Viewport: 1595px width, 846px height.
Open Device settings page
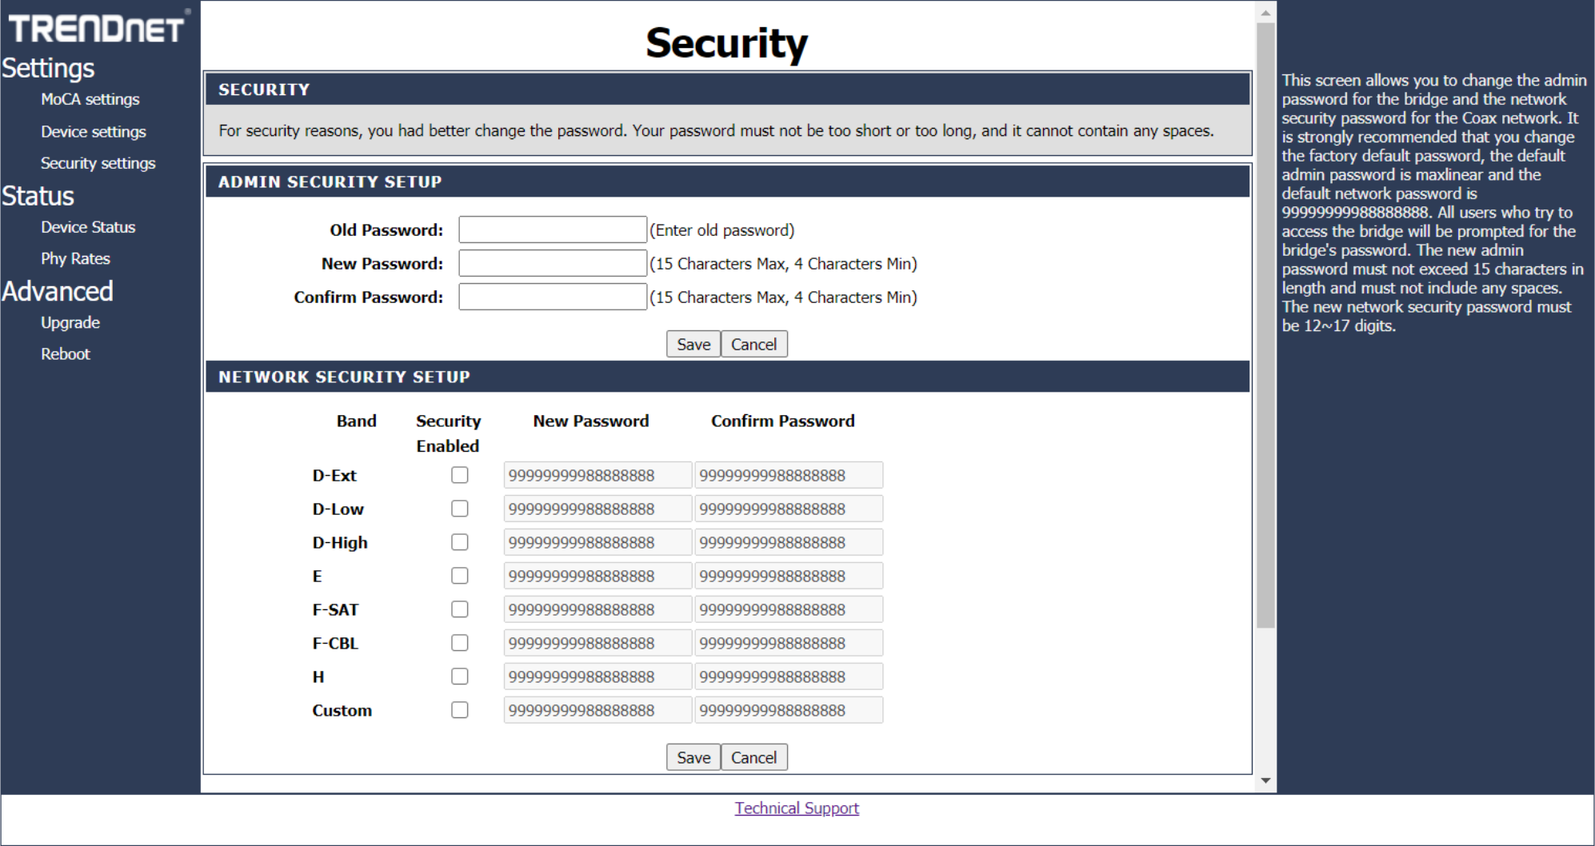94,131
